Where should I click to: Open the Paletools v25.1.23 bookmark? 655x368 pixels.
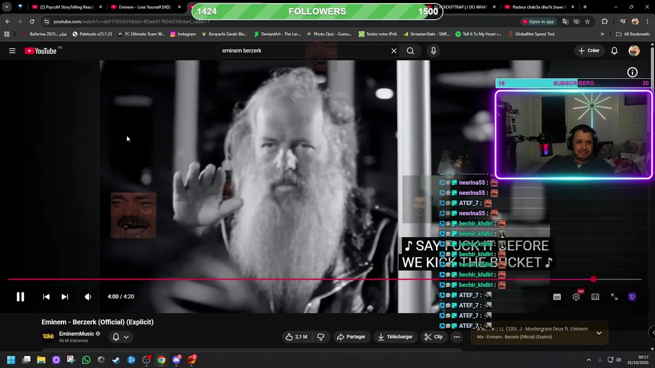pos(92,34)
